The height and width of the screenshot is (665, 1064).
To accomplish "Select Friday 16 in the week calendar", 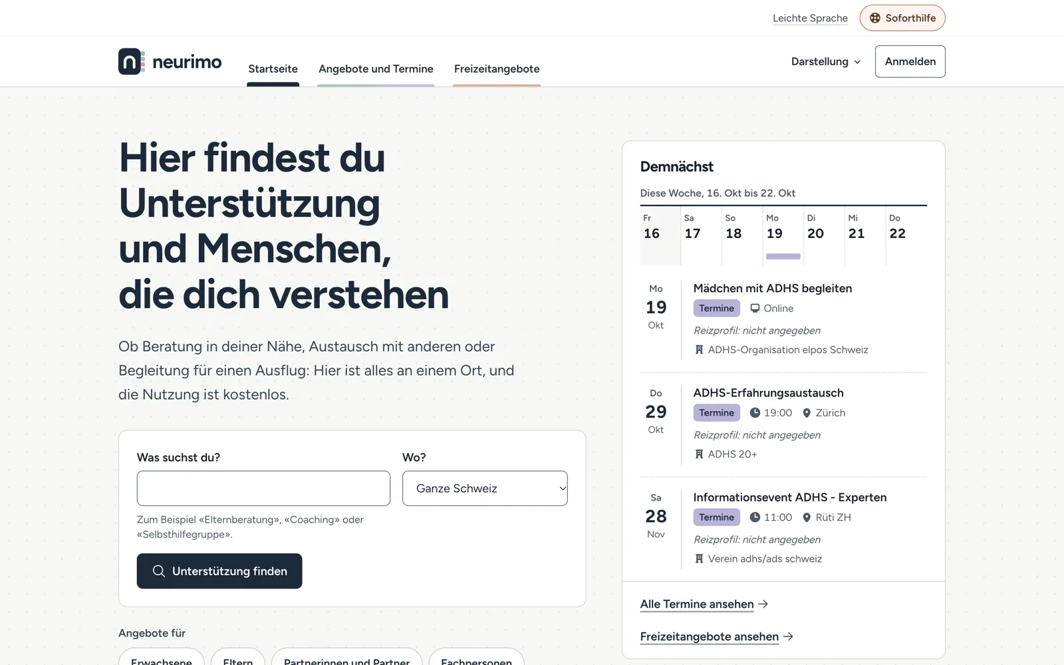I will coord(660,236).
